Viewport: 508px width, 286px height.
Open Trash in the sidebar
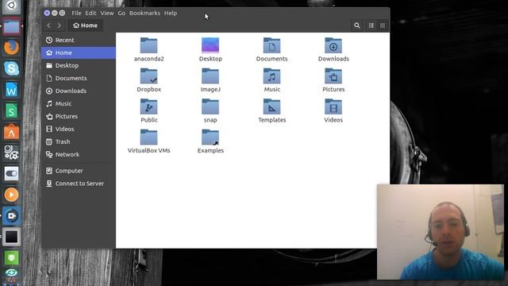79,141
